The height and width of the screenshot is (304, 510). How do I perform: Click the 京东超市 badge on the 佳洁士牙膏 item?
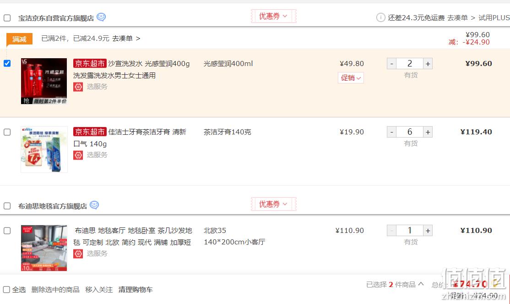point(90,132)
